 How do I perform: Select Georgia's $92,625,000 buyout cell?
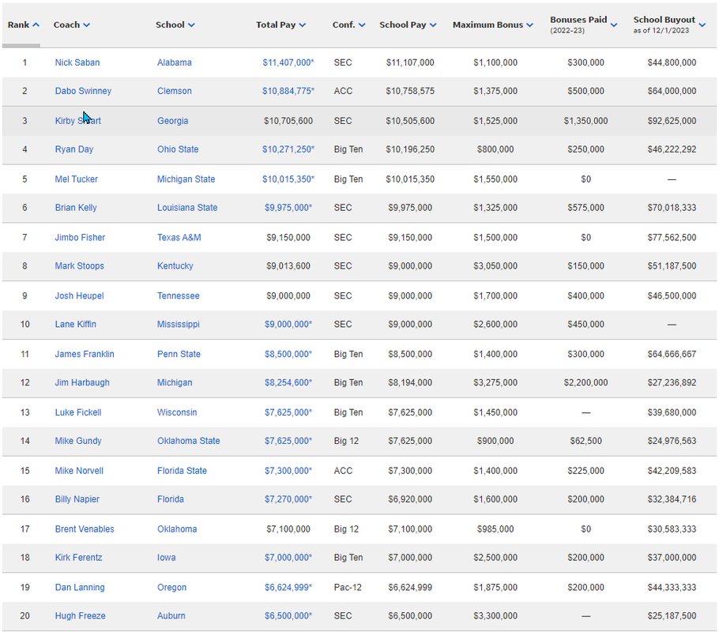point(672,121)
